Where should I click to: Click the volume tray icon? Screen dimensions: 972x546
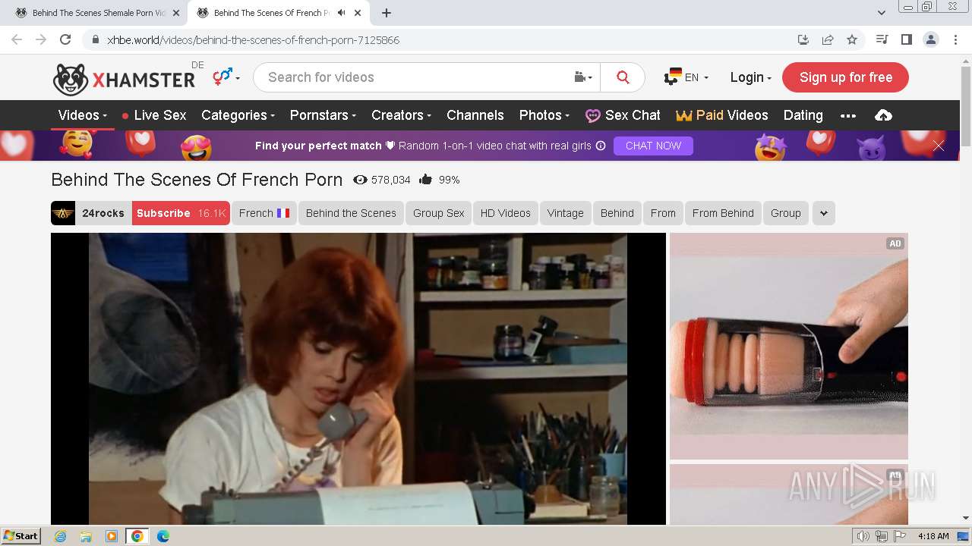click(863, 536)
